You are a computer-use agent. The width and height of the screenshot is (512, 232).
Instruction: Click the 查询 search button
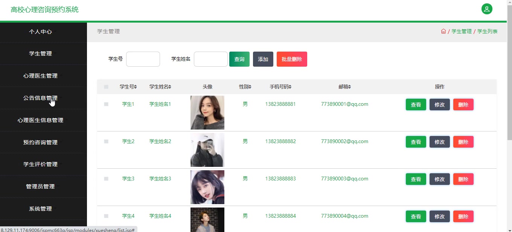coord(239,59)
